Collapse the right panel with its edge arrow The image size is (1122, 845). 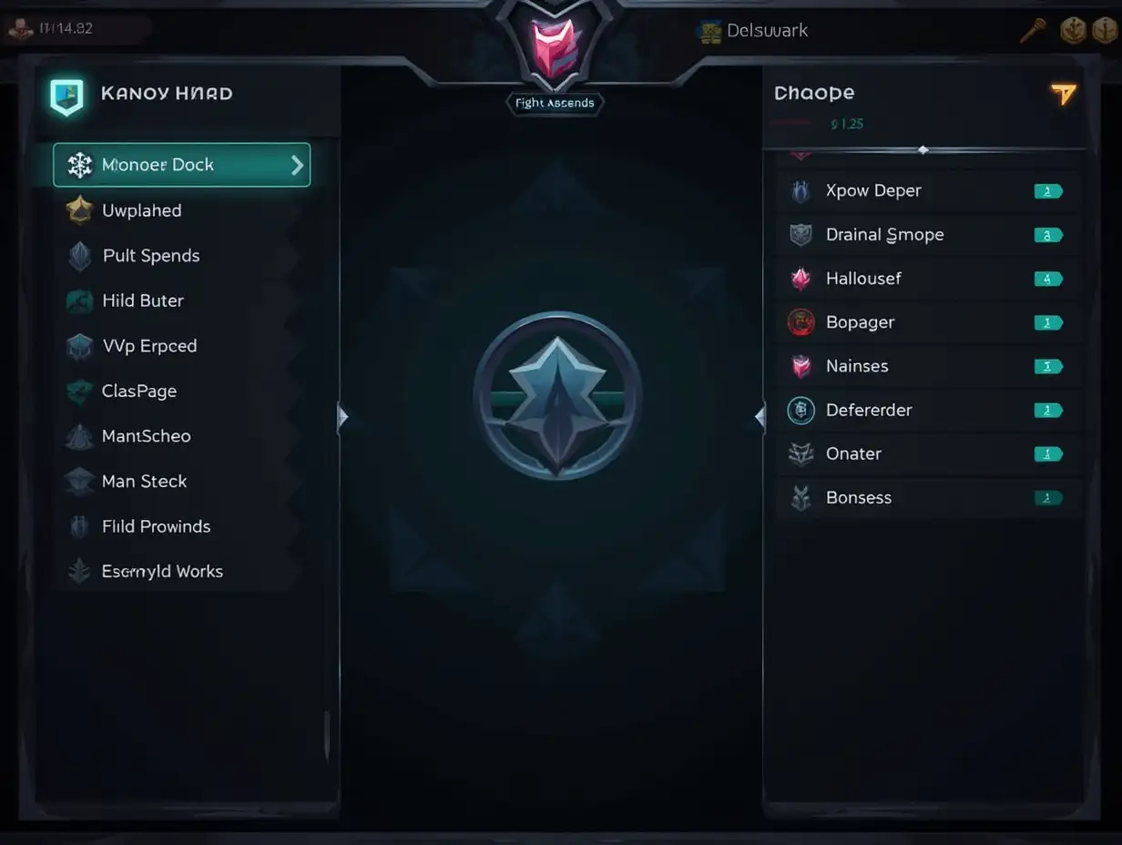[760, 417]
